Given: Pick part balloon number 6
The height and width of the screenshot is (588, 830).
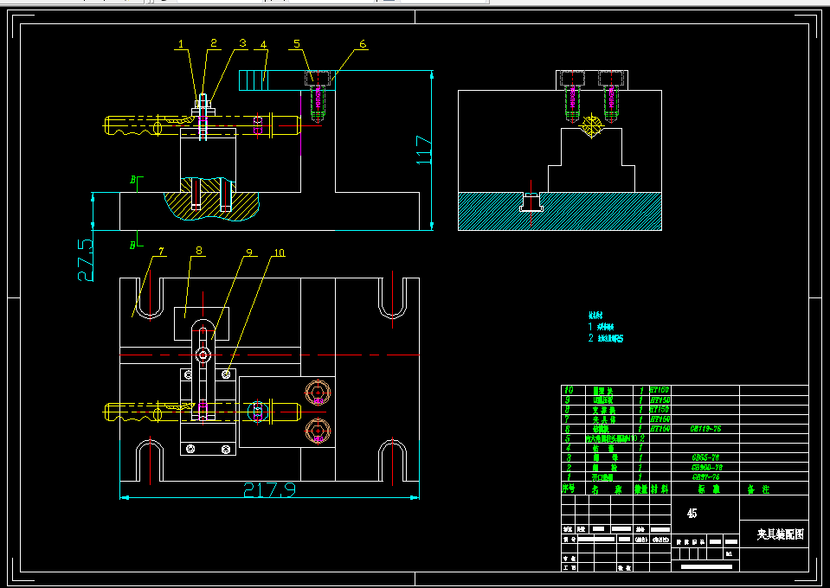Looking at the screenshot, I should click(363, 44).
